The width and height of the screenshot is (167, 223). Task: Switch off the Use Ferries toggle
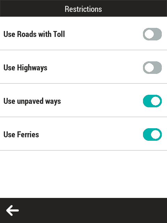[x=152, y=134]
